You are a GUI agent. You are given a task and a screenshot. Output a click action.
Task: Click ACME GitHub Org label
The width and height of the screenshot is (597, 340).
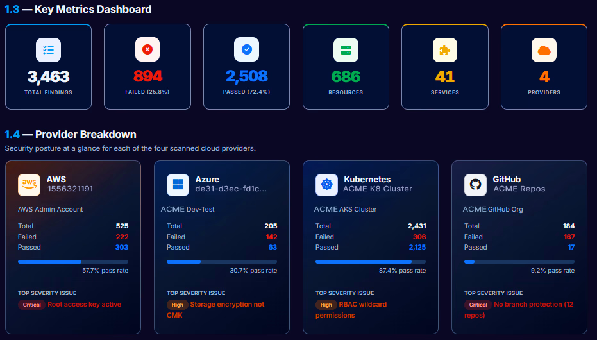[492, 209]
